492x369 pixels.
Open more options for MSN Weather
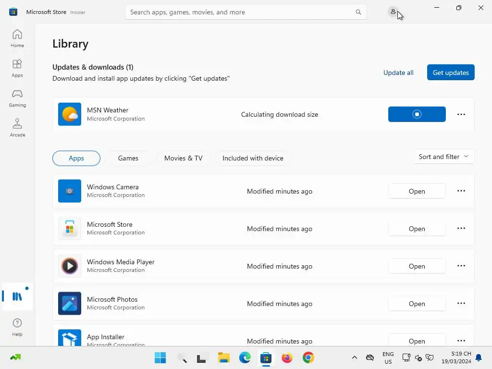(461, 114)
